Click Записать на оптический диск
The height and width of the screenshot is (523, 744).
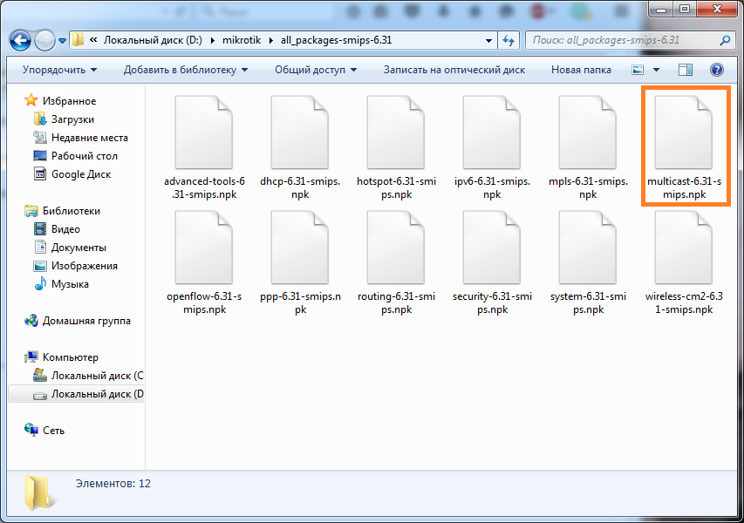[x=454, y=70]
